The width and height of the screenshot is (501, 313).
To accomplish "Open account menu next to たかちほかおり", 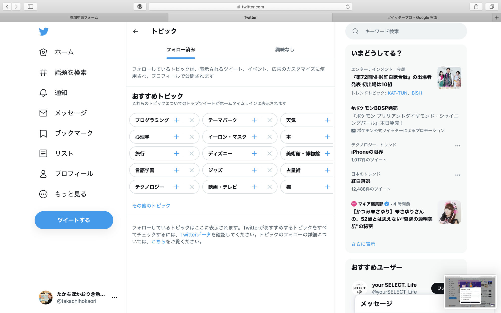I will (x=114, y=297).
